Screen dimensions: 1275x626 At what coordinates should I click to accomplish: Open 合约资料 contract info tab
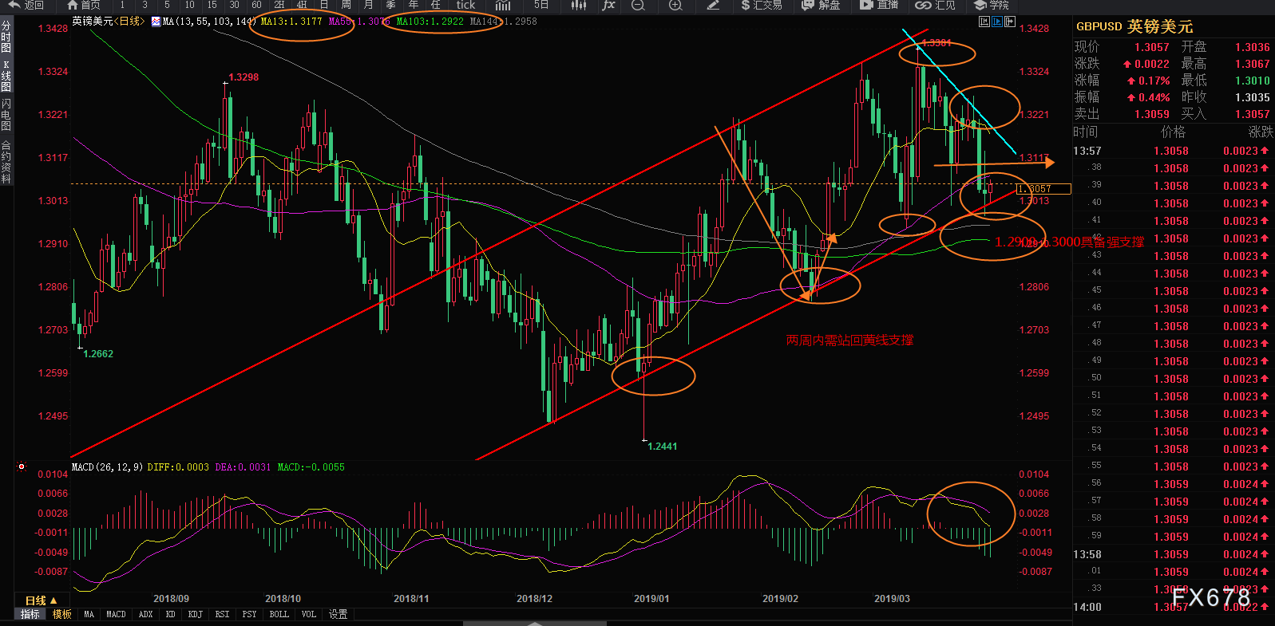(x=6, y=162)
